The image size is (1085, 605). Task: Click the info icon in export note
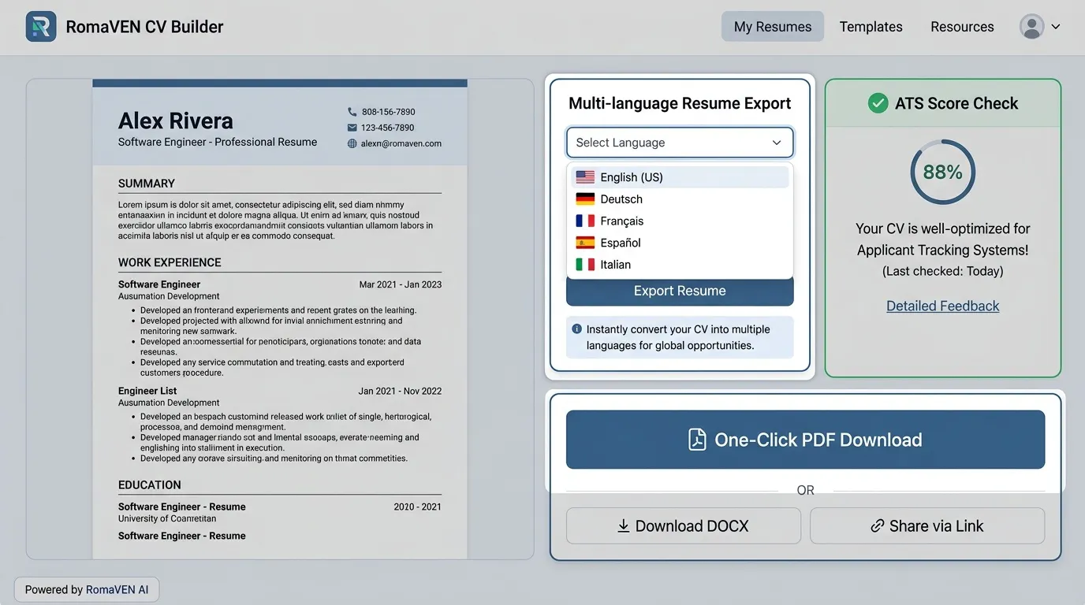(577, 329)
